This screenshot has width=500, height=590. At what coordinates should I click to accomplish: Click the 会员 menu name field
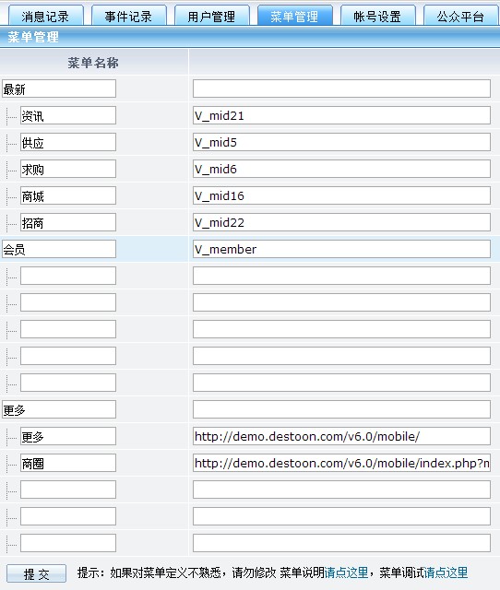[x=59, y=249]
